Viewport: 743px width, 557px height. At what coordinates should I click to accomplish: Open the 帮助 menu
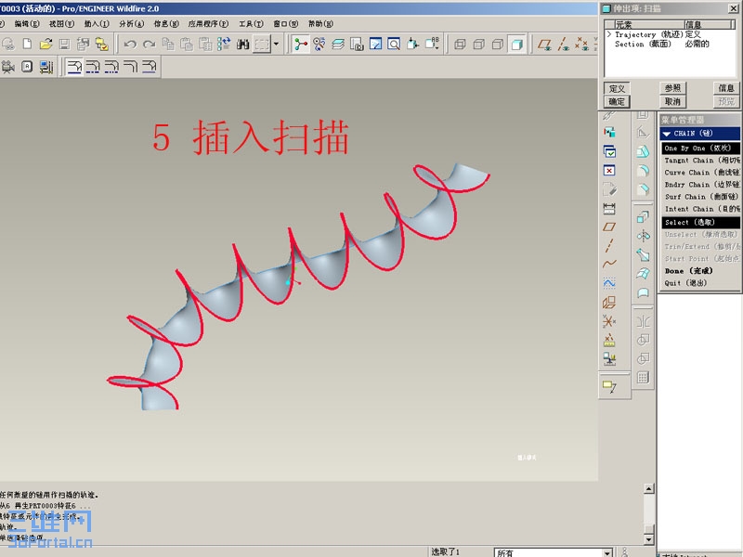coord(320,24)
